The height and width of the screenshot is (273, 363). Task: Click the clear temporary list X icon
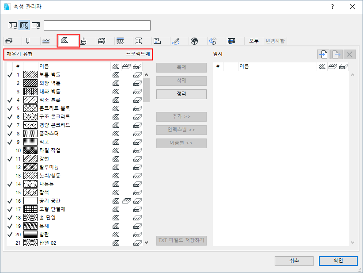point(350,54)
